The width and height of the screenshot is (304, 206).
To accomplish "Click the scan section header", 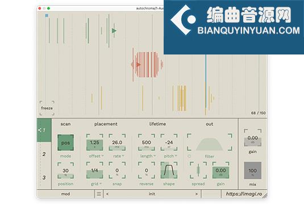I will tap(65, 124).
